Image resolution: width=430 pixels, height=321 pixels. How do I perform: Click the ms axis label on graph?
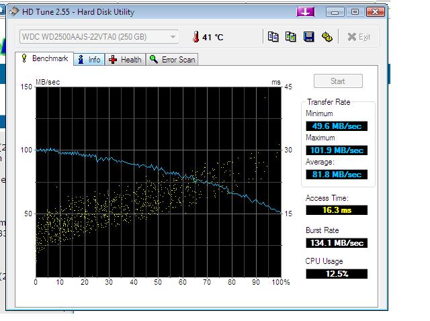[276, 82]
